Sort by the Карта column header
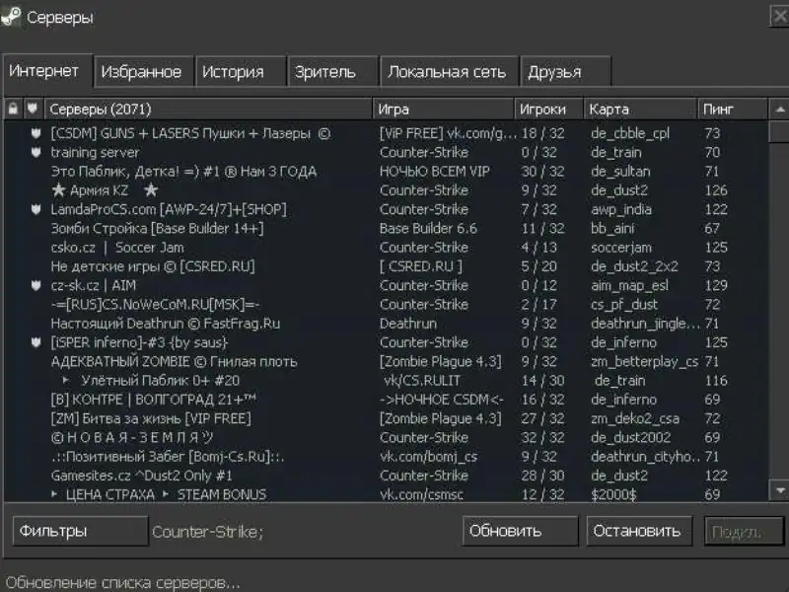Viewport: 789px width, 592px height. (x=640, y=110)
